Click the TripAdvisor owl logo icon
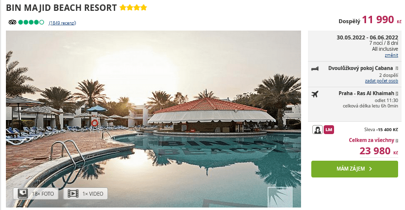Screen dimensions: 405x210 pos(12,22)
